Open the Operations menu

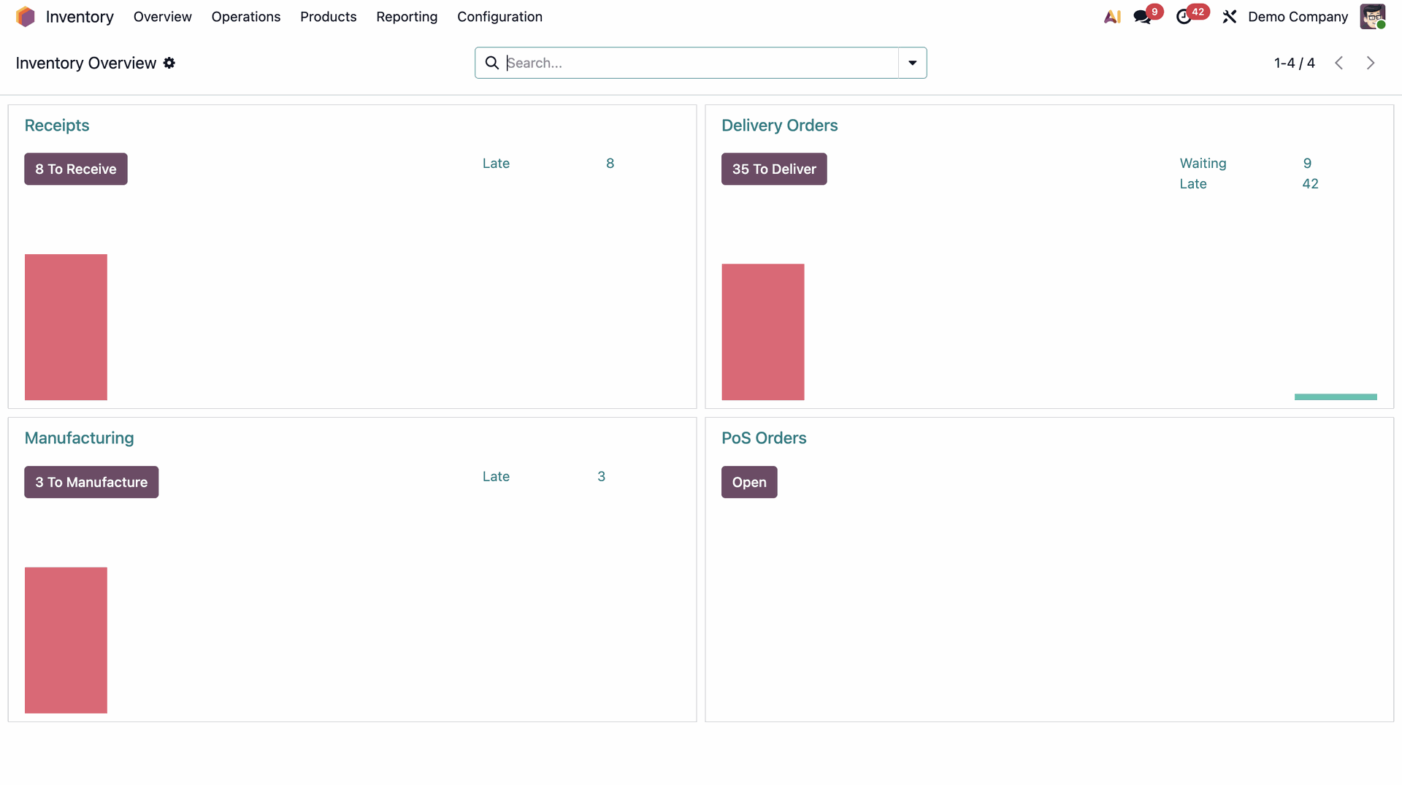(x=246, y=17)
